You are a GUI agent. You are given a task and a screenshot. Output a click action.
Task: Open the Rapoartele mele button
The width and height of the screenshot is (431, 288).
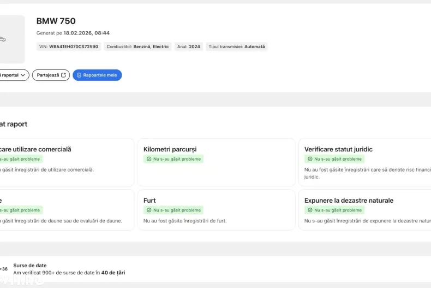pos(97,75)
